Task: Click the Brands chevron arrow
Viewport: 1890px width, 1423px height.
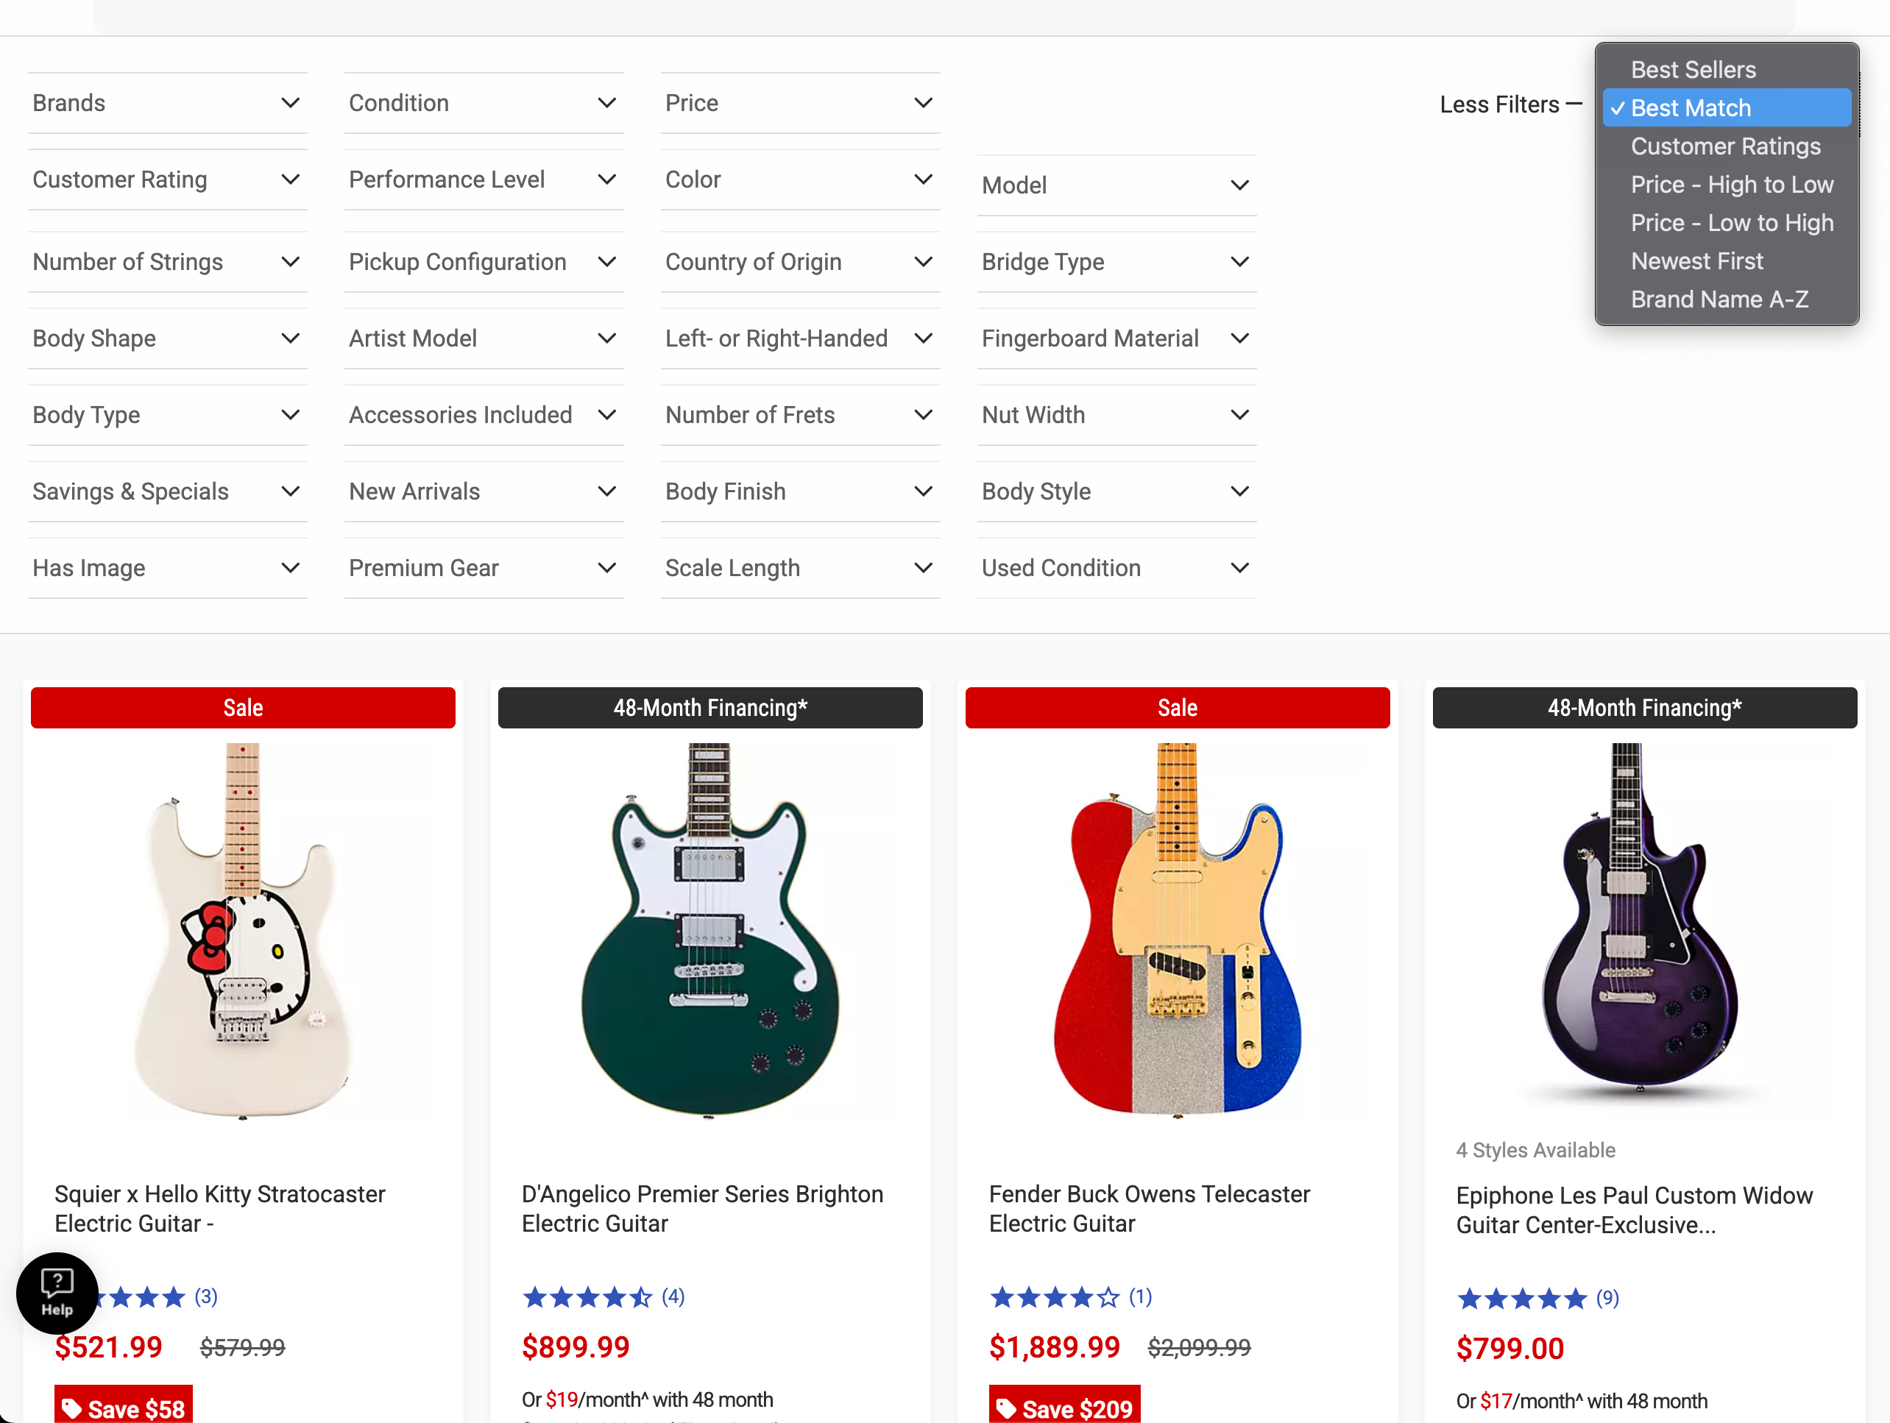Action: (291, 103)
